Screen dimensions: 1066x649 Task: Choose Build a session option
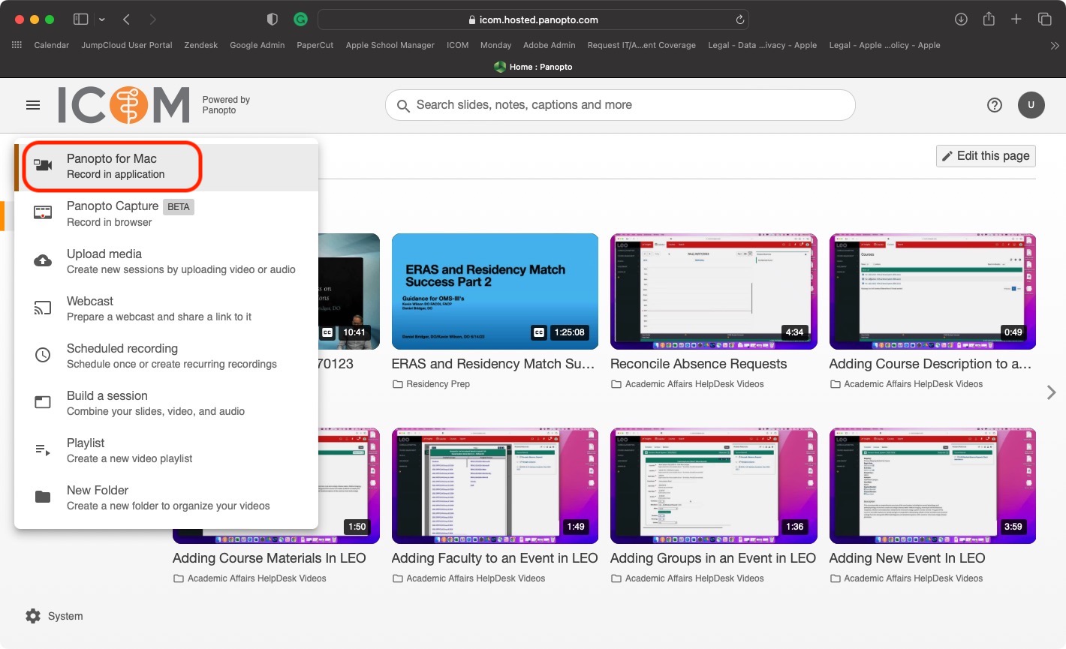coord(167,403)
